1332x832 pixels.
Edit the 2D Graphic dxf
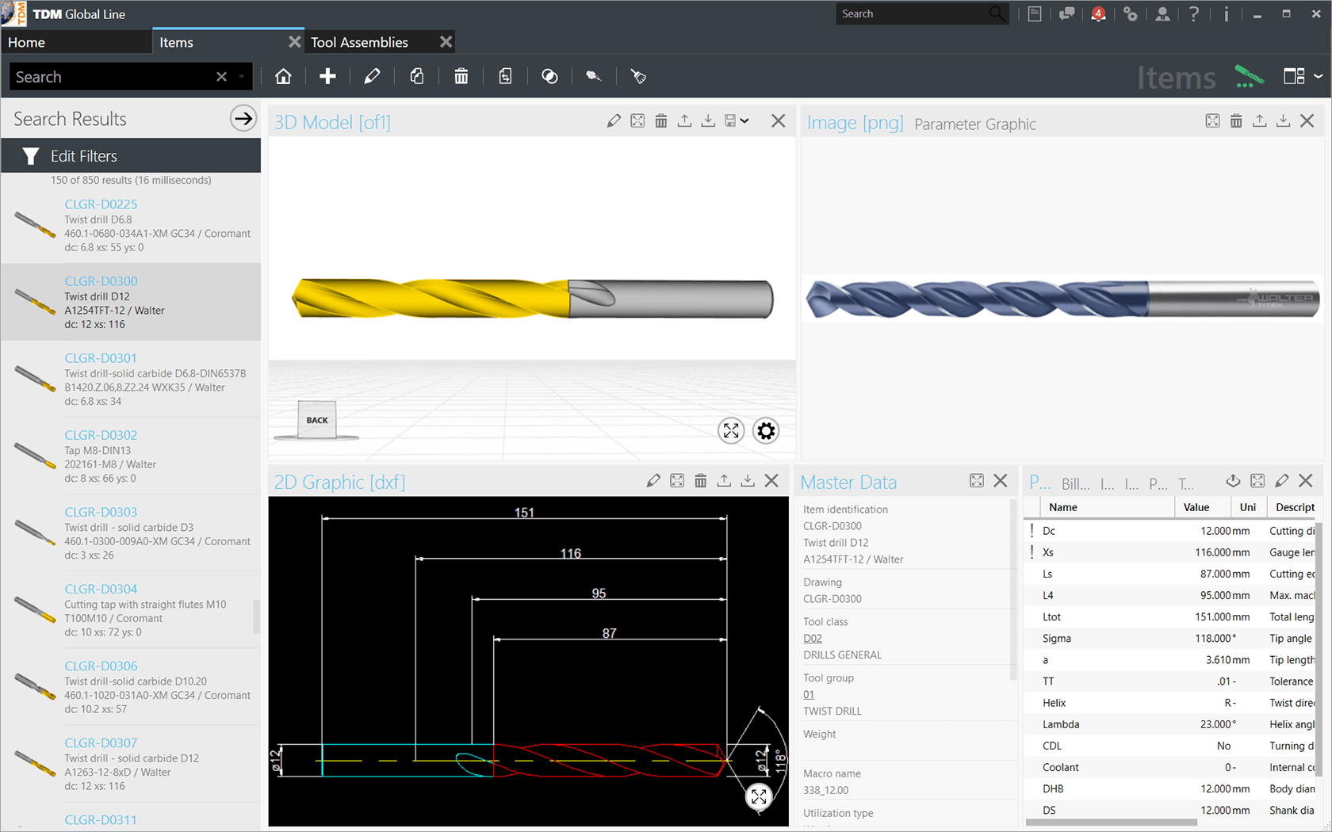tap(653, 481)
